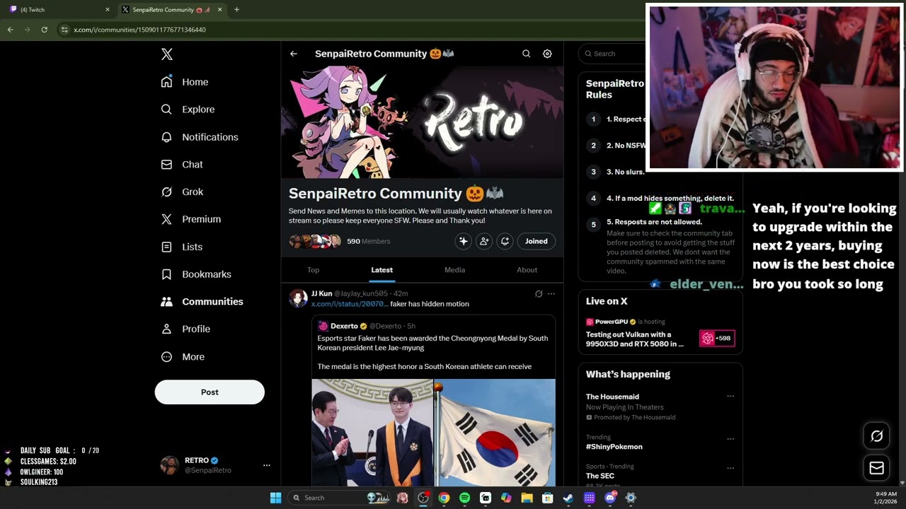The height and width of the screenshot is (509, 906).
Task: Click the +598 listeners badge
Action: [x=717, y=339]
